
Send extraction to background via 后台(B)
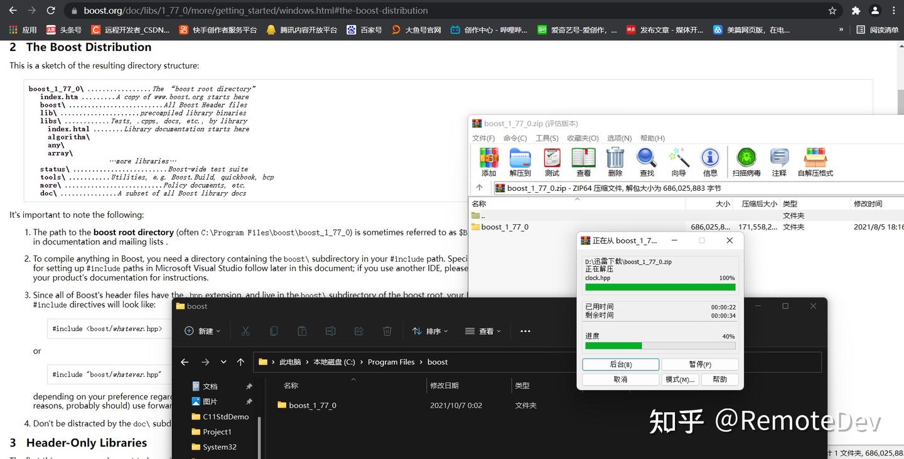coord(620,364)
